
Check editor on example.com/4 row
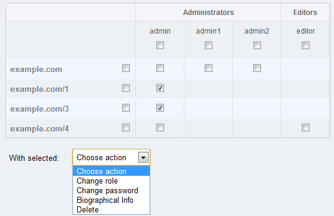305,128
